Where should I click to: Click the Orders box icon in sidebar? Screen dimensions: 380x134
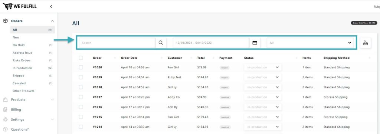tap(5, 21)
